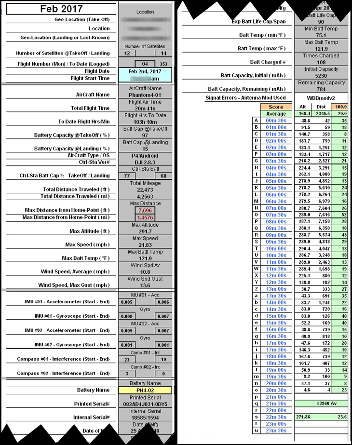
Task: Select Flight Hrs To Date "103h 10m"
Action: point(145,122)
